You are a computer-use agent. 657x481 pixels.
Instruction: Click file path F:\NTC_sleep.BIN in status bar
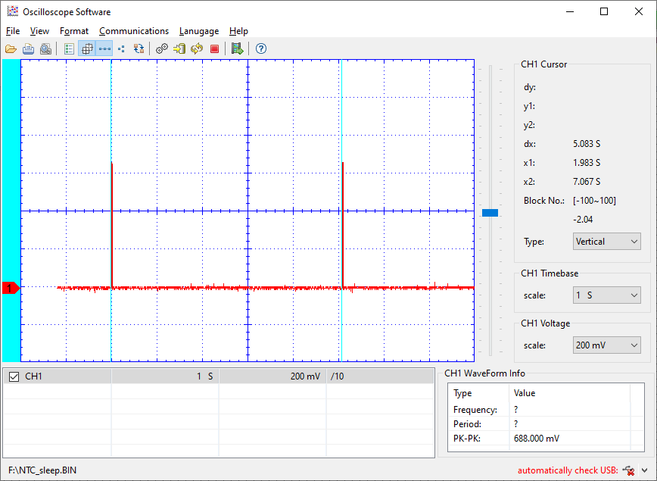tap(42, 470)
